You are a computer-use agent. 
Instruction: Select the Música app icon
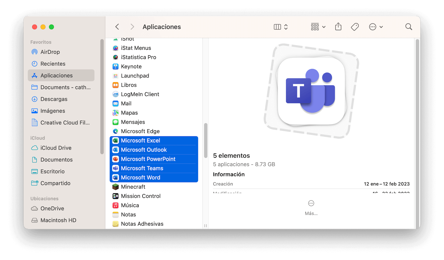pos(115,205)
